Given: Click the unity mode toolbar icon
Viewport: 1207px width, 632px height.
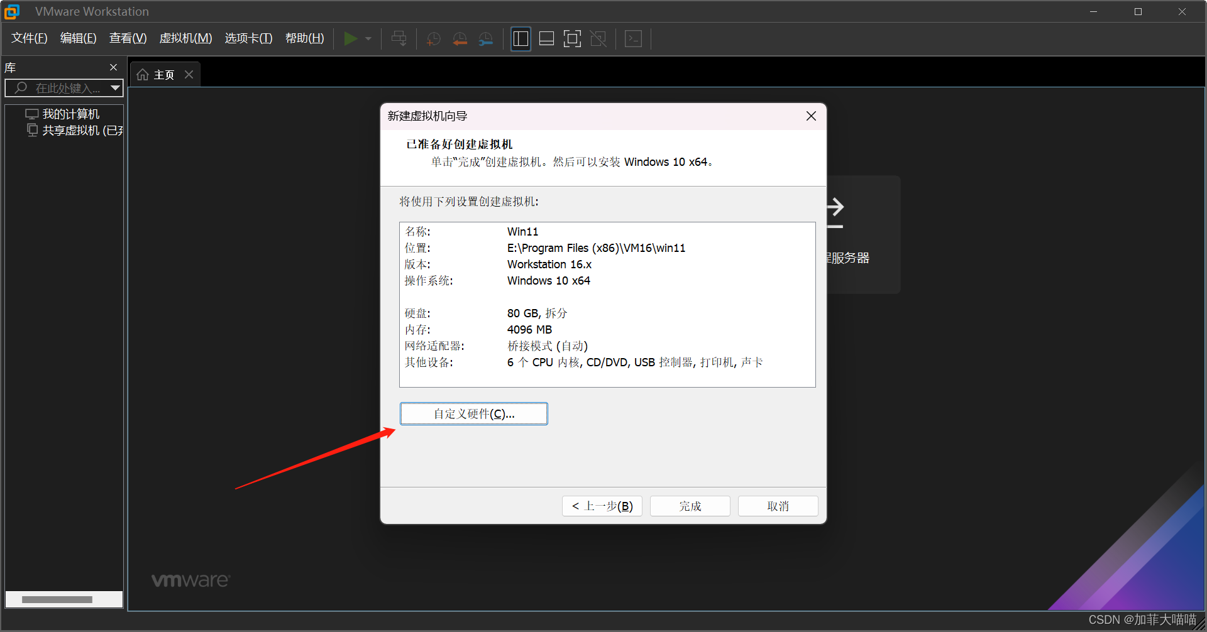Looking at the screenshot, I should 598,39.
